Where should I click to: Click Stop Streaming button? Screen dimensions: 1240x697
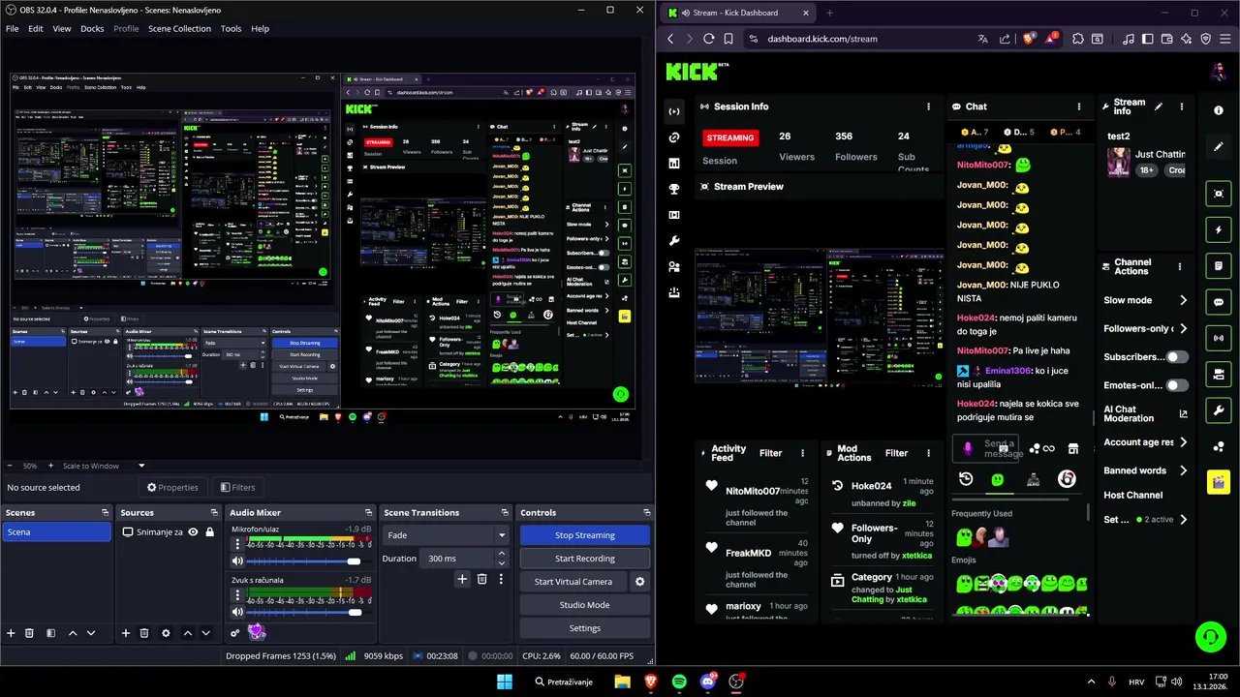tap(584, 535)
